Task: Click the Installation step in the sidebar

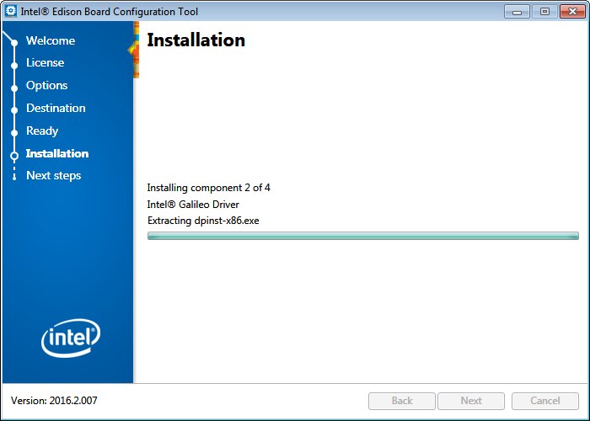Action: click(57, 153)
